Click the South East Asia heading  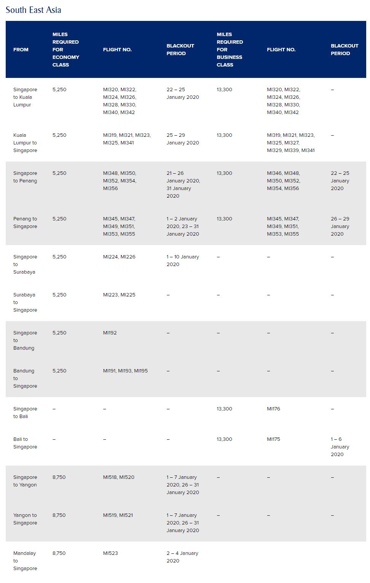pyautogui.click(x=33, y=10)
